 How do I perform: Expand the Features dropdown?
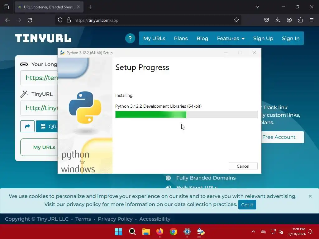point(231,38)
